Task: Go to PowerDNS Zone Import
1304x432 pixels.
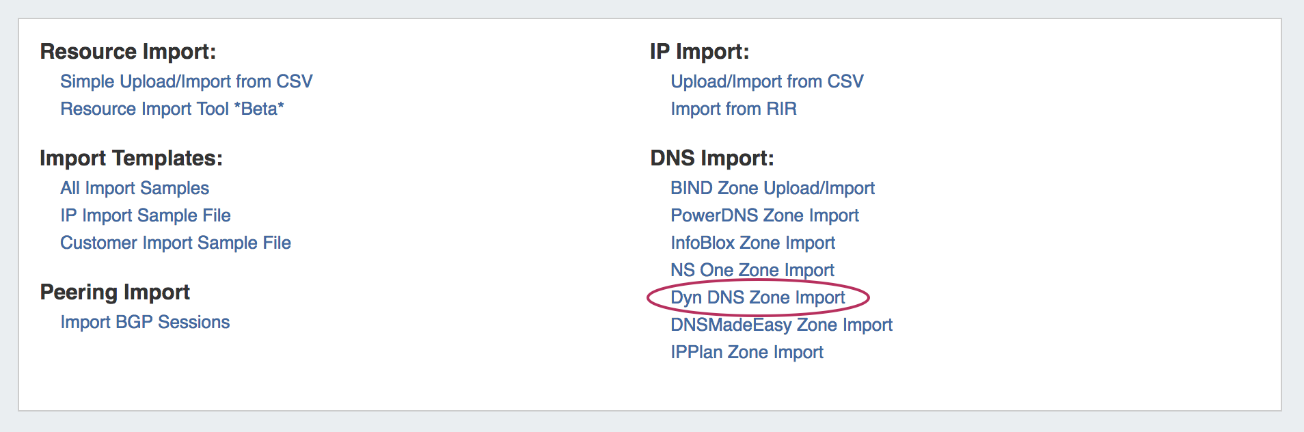Action: 764,215
